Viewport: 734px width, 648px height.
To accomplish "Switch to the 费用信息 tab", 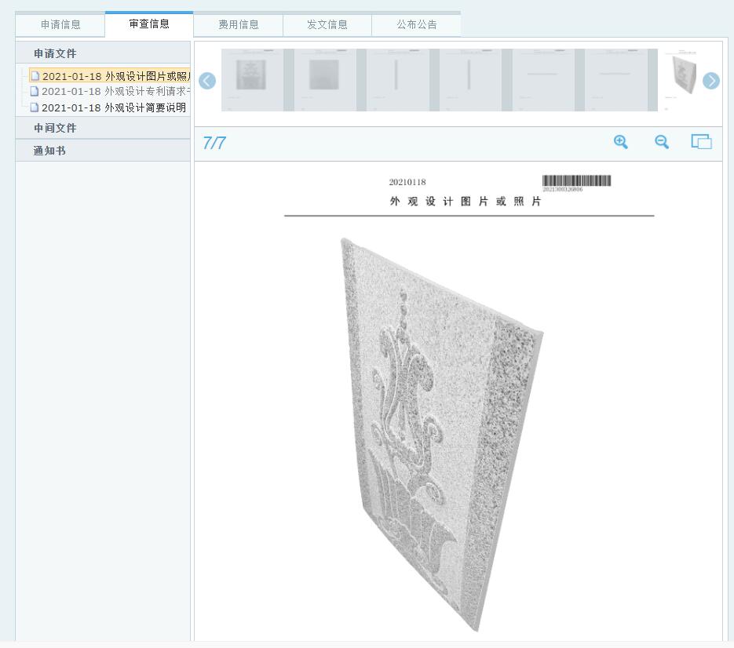I will (239, 24).
